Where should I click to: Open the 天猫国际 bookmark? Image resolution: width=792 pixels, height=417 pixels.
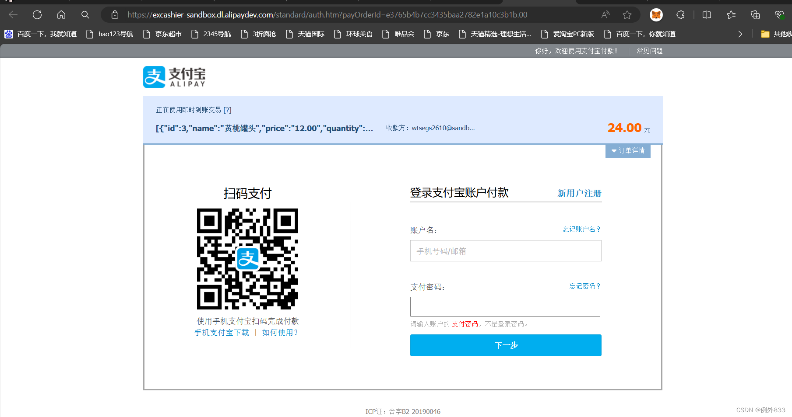(305, 34)
